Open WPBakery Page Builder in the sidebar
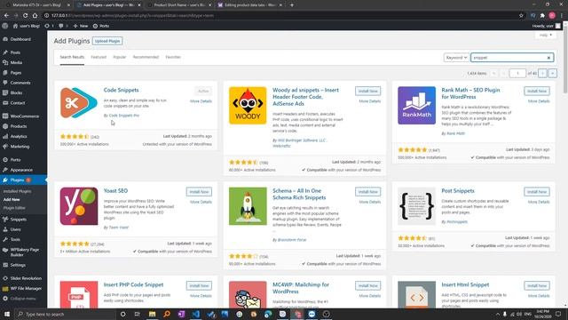 [24, 252]
